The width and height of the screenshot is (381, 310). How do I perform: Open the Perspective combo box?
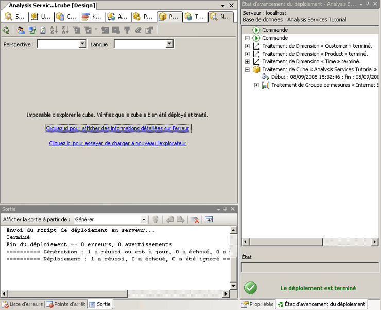click(62, 44)
